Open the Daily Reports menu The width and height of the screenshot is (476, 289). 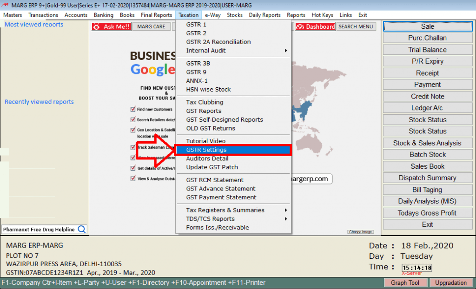(x=264, y=15)
